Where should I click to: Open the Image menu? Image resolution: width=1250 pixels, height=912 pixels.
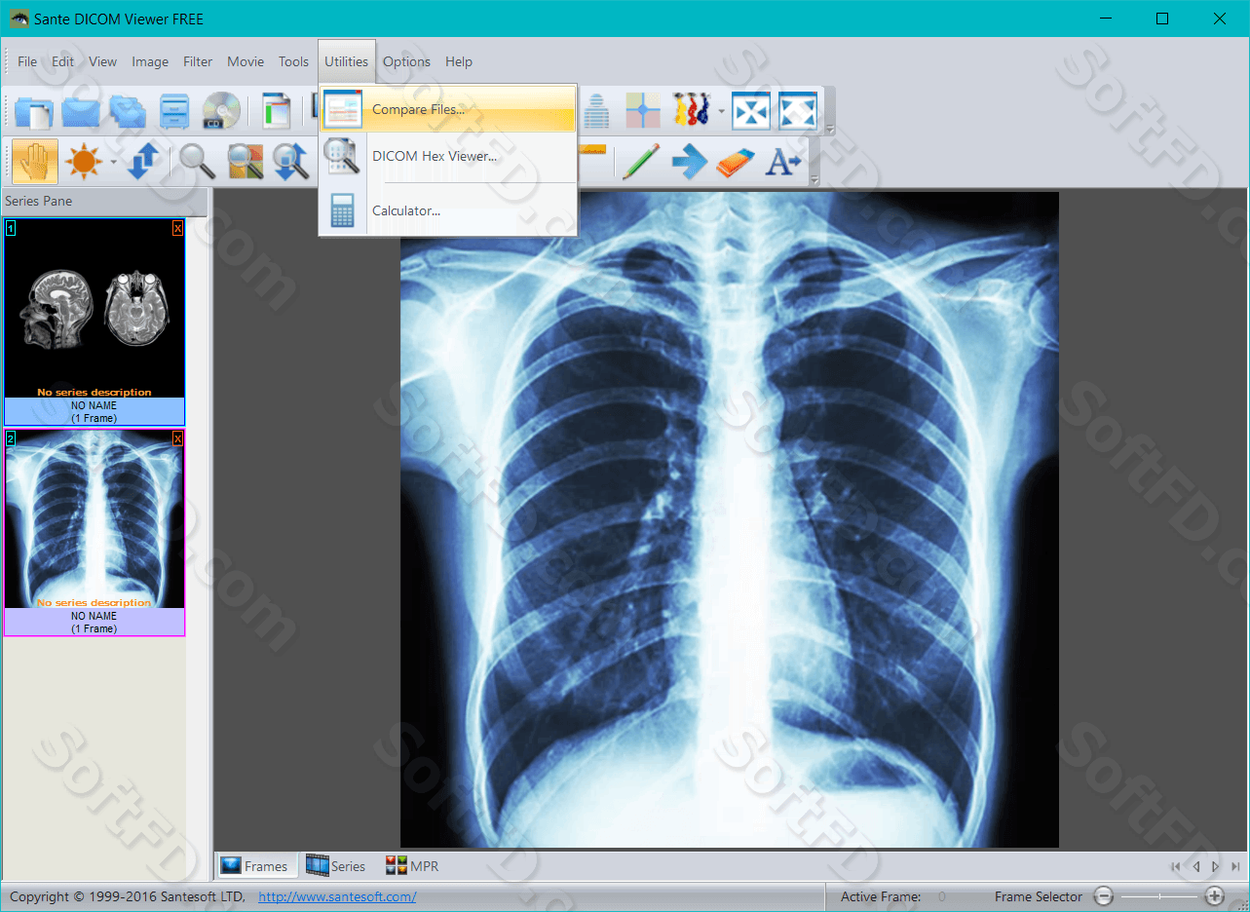[x=150, y=61]
